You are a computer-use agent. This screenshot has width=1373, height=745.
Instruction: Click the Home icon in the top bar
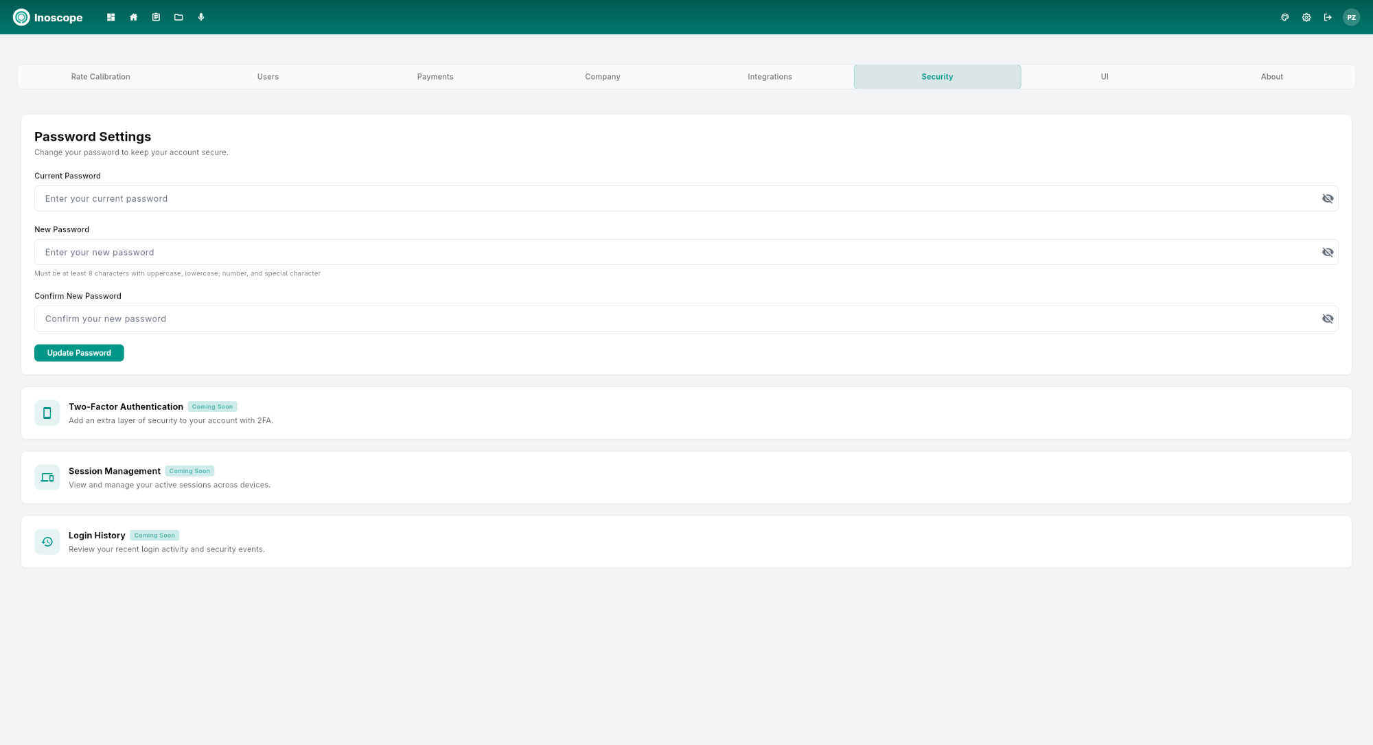[133, 17]
